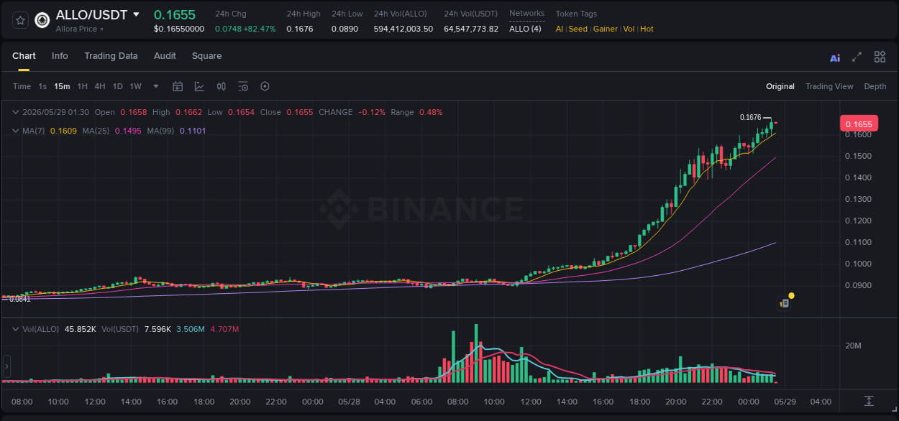
Task: Select the Vol token tag
Action: pos(629,29)
